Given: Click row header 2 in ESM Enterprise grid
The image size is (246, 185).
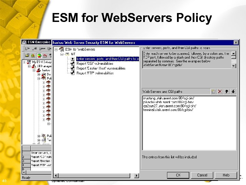Looking at the screenshot, I should pos(26,157).
